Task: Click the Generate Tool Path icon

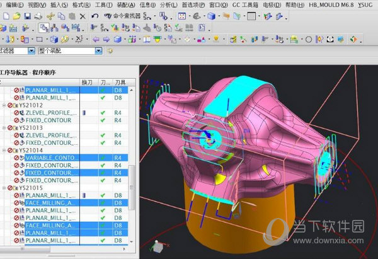Action: tap(94, 28)
